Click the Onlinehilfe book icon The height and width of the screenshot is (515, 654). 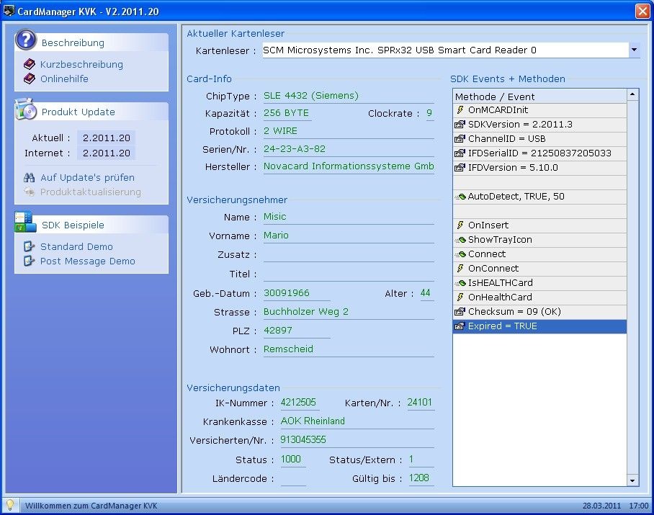(30, 79)
